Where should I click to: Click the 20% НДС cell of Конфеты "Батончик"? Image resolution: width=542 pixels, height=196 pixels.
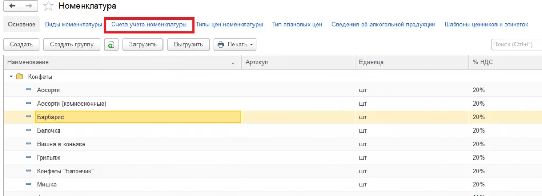(505, 171)
